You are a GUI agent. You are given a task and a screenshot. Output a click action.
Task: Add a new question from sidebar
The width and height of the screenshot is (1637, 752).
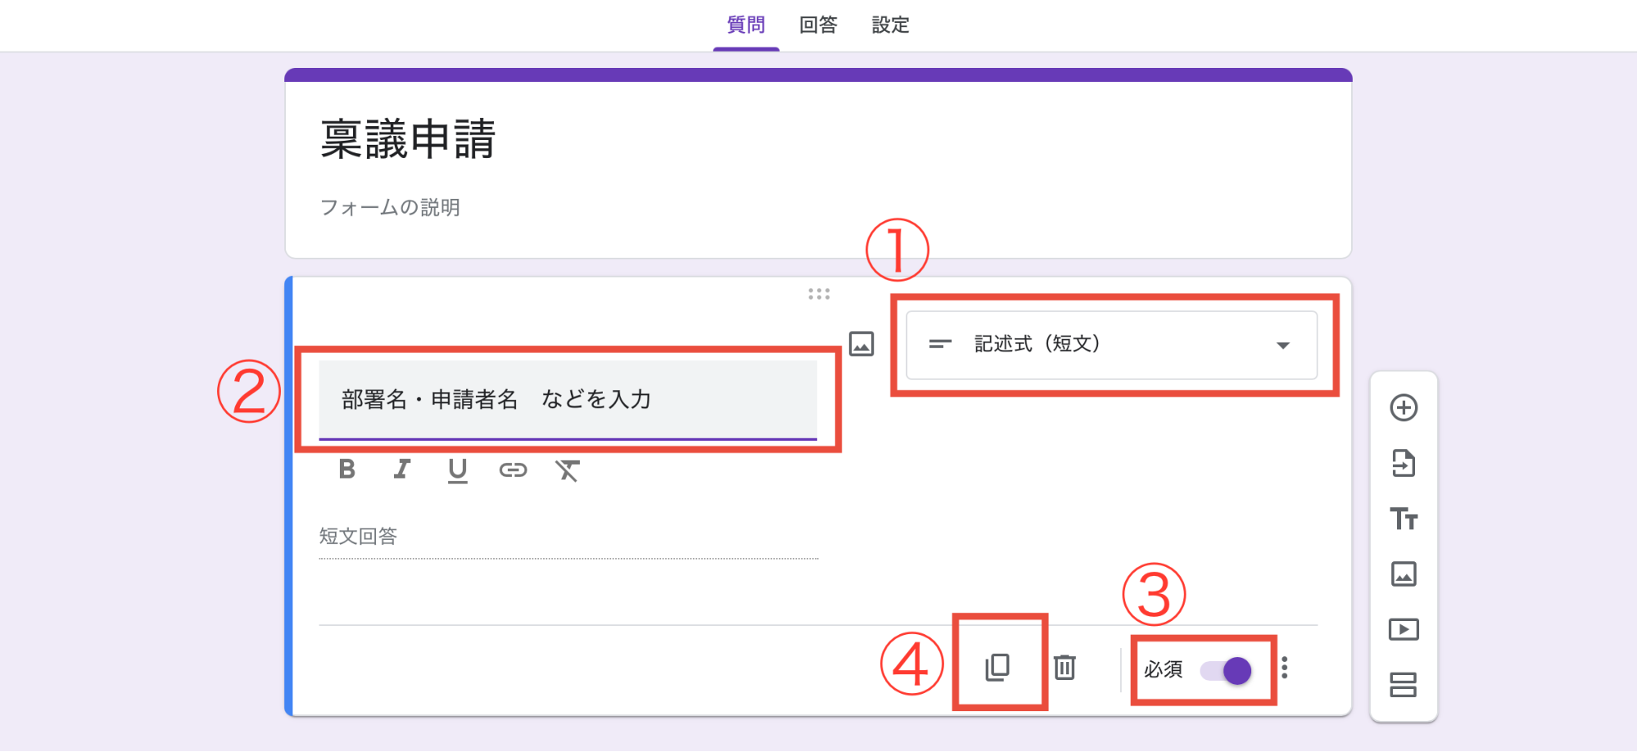point(1404,408)
